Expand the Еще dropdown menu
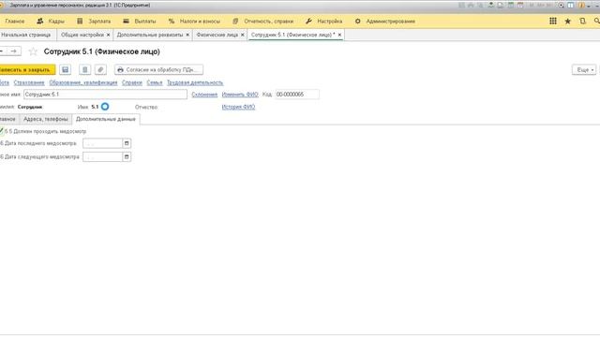Image resolution: width=600 pixels, height=337 pixels. click(x=584, y=69)
